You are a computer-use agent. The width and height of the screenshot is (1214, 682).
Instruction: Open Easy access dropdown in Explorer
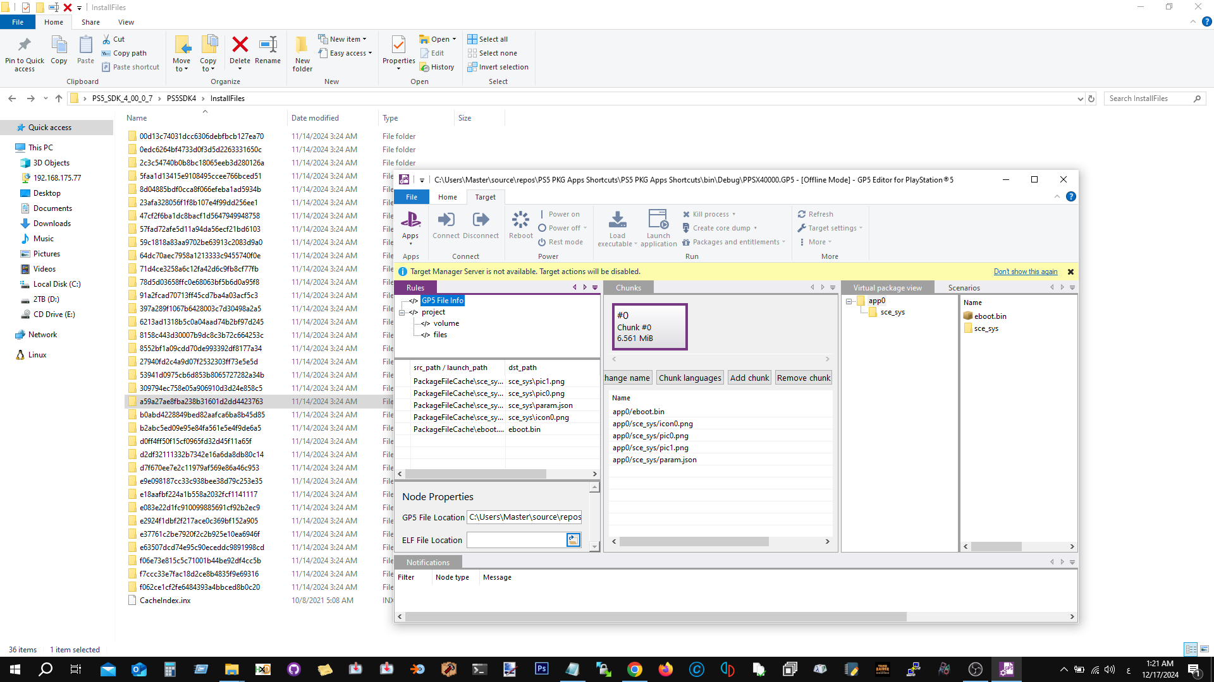[345, 53]
